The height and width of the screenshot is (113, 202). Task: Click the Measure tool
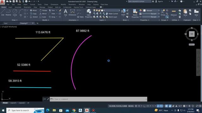(x=174, y=13)
